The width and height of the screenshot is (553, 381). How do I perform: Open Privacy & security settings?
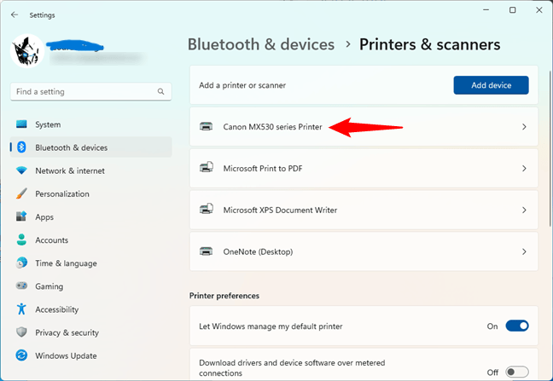coord(91,332)
